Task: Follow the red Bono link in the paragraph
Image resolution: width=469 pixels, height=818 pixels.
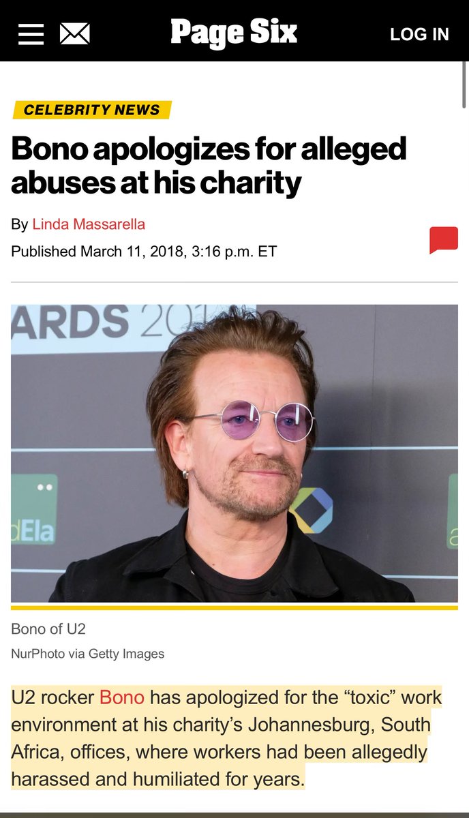Action: click(122, 697)
